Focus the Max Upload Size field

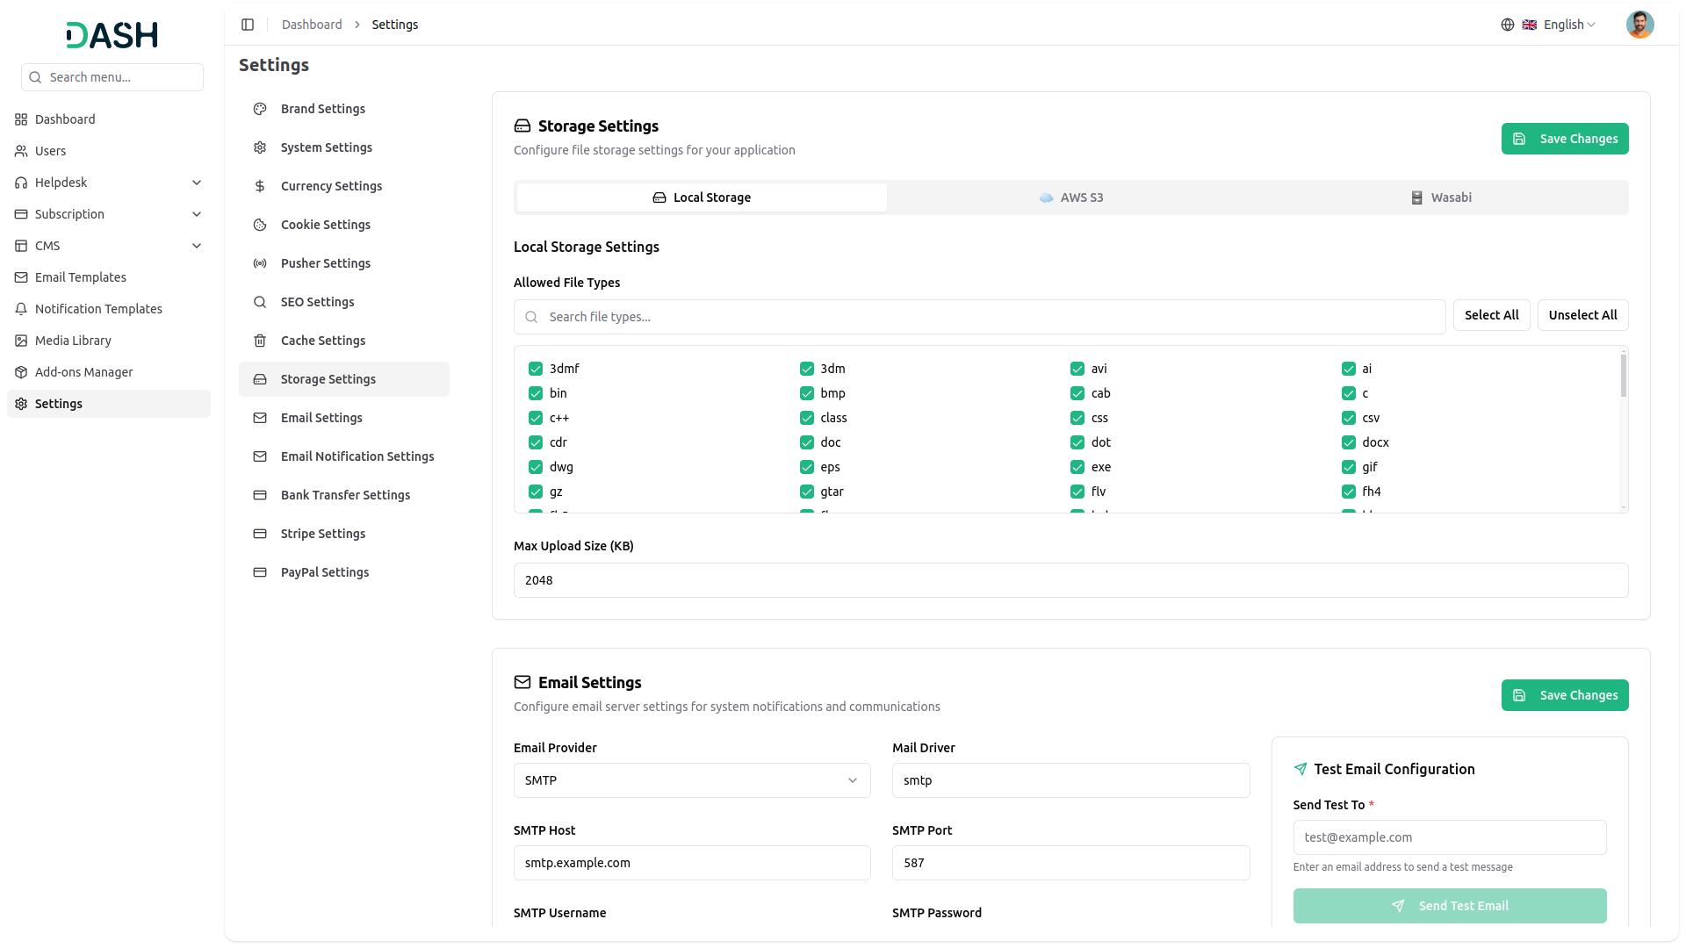(x=1070, y=580)
